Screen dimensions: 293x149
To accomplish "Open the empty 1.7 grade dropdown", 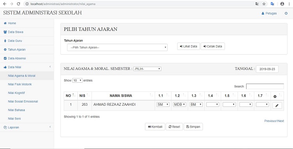I will pyautogui.click(x=263, y=105).
